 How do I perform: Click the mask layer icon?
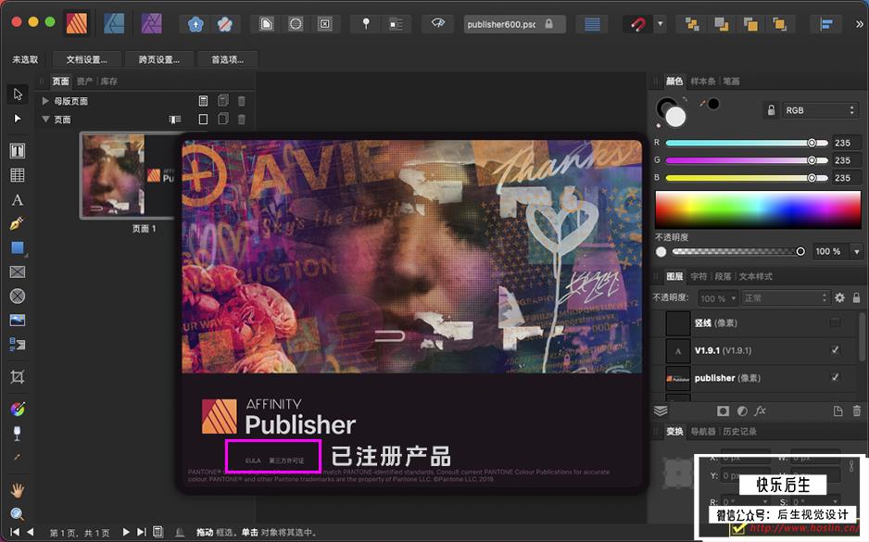723,411
